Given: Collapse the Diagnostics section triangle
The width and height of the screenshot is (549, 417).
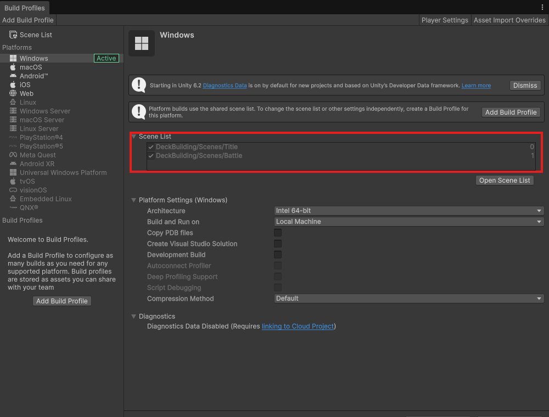Looking at the screenshot, I should (x=134, y=316).
